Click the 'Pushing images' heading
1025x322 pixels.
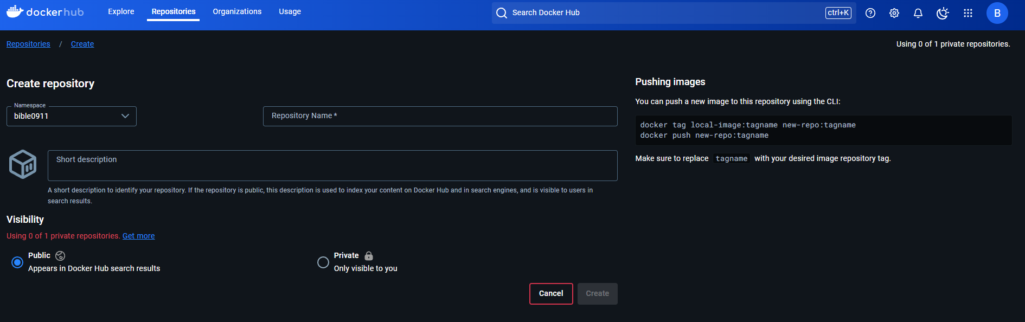(x=670, y=82)
